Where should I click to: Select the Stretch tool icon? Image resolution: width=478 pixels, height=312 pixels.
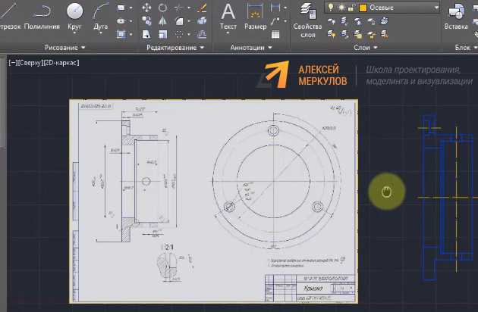[146, 34]
